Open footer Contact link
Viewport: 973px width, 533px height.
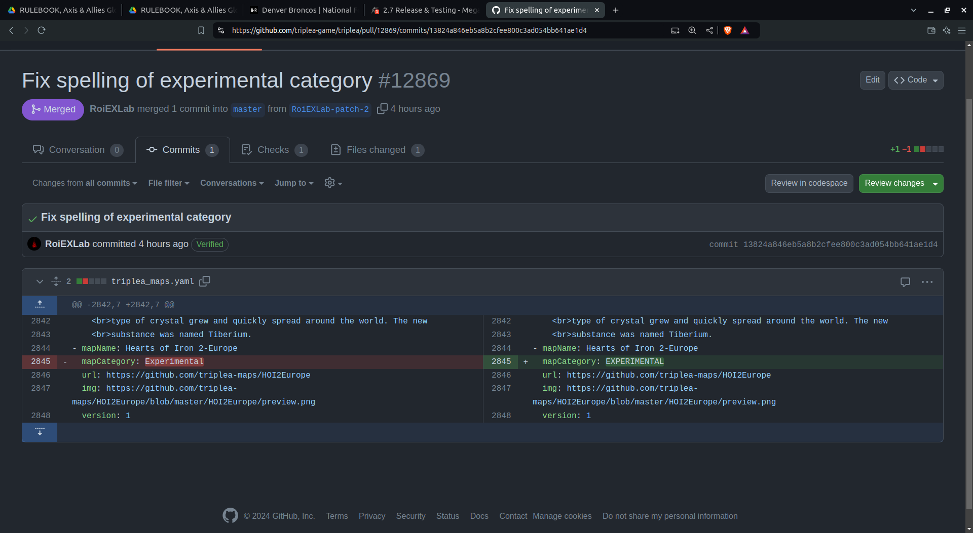[x=513, y=516]
